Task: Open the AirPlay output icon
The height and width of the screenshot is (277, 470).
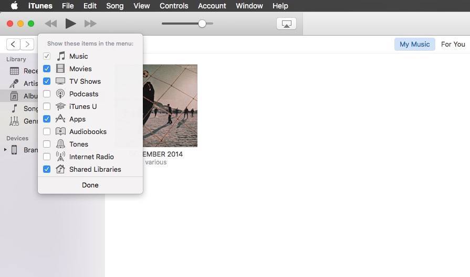Action: pos(286,24)
